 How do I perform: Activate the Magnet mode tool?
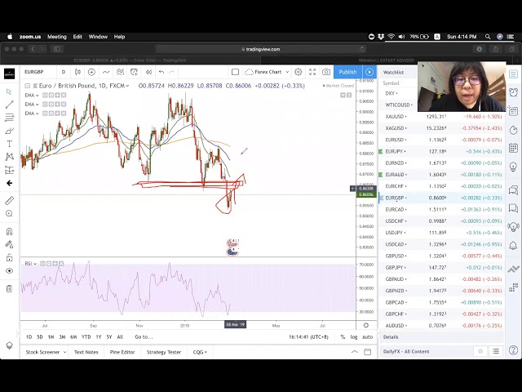[x=9, y=231]
